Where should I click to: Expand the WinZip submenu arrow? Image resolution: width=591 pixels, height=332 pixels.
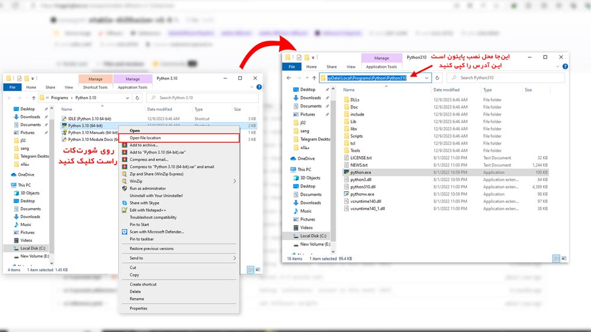pos(235,181)
